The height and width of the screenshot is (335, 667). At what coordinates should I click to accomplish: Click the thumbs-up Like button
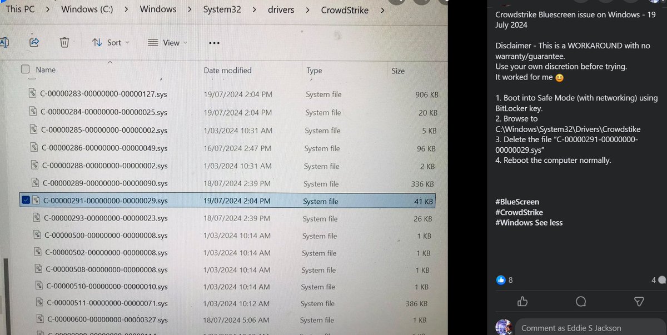point(522,301)
